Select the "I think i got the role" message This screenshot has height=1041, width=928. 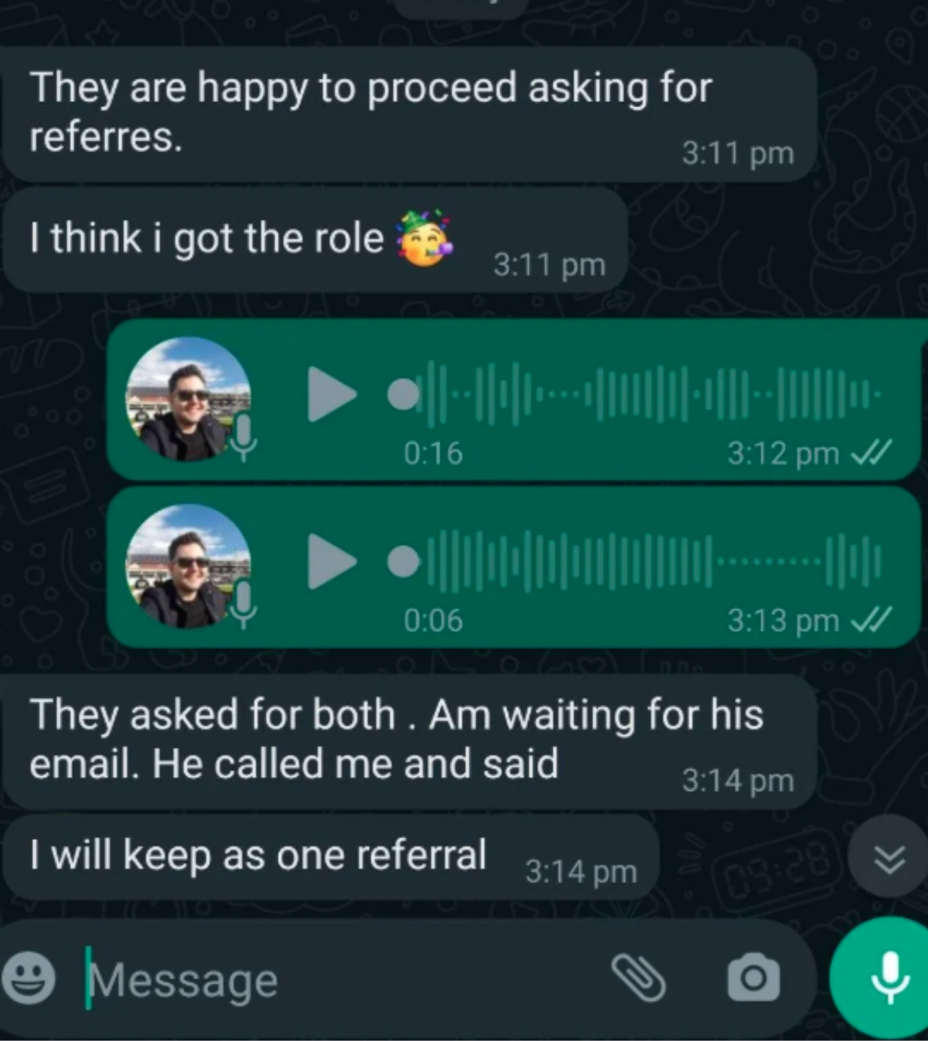(314, 240)
